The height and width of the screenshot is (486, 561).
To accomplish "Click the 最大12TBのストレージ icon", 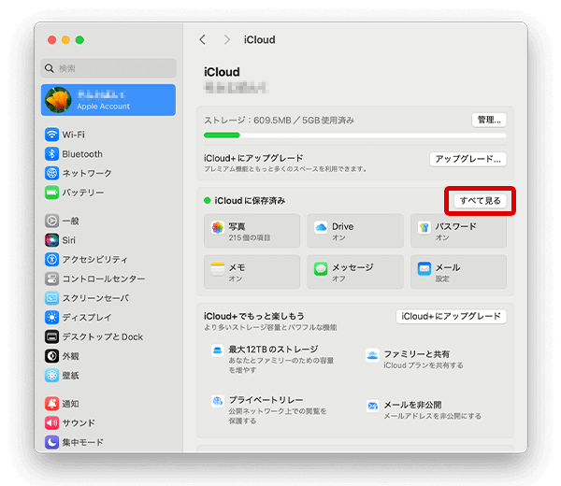I will (218, 350).
